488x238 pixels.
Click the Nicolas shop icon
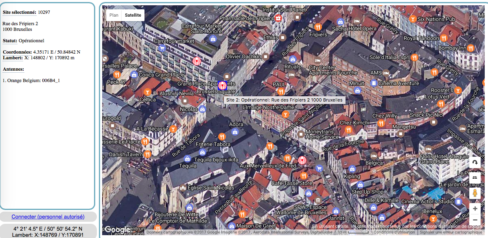pos(203,109)
